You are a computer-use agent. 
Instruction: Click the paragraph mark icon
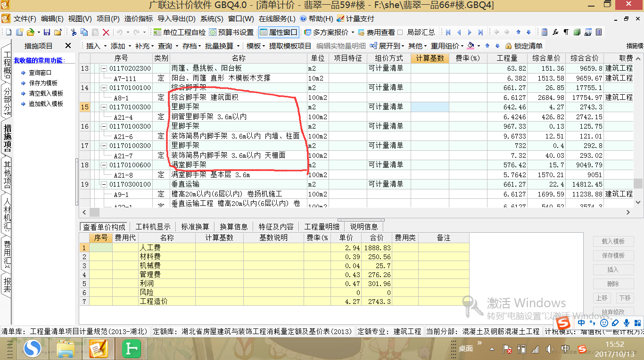click(x=566, y=32)
